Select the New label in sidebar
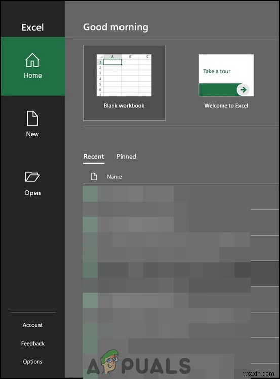The height and width of the screenshot is (379, 280). tap(32, 134)
